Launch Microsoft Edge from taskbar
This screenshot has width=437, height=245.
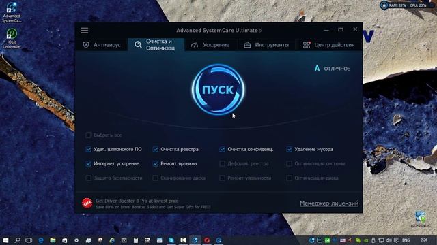41,240
